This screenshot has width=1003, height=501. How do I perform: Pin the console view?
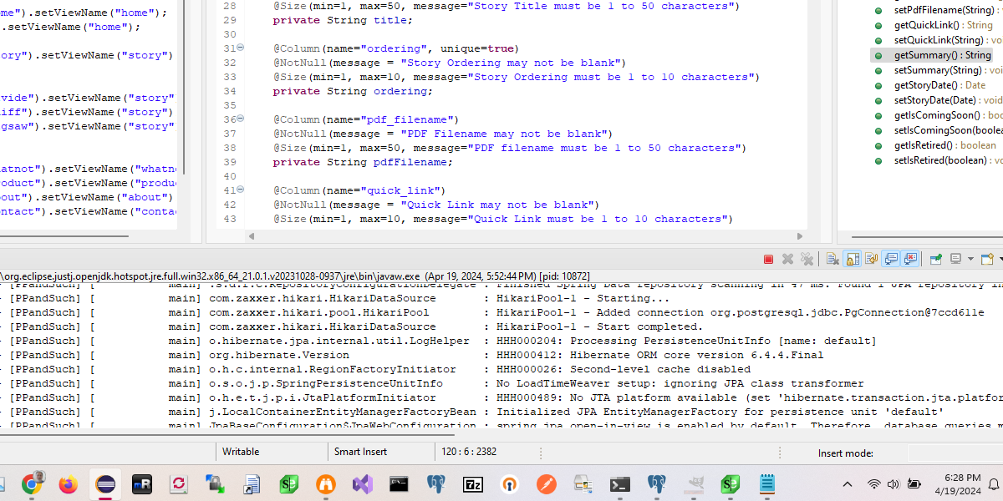[x=936, y=260]
